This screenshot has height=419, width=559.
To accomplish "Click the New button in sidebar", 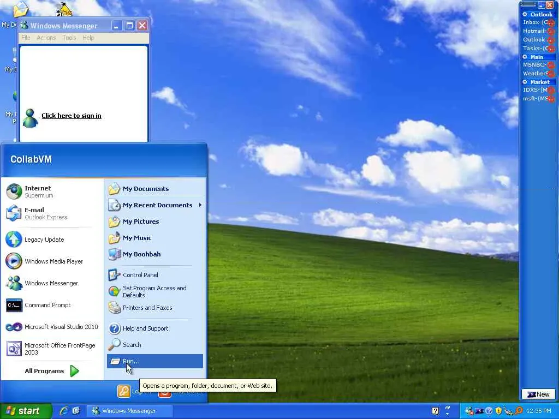I will pyautogui.click(x=538, y=394).
